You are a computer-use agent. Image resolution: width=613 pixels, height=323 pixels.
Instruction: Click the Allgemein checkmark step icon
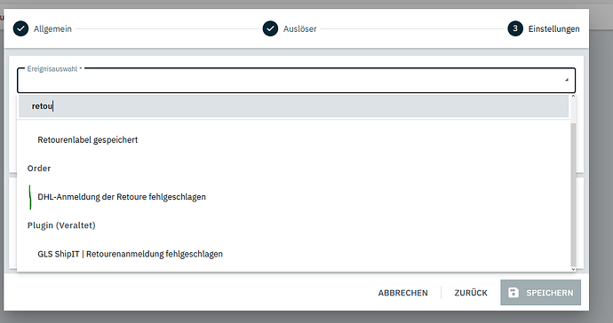20,28
